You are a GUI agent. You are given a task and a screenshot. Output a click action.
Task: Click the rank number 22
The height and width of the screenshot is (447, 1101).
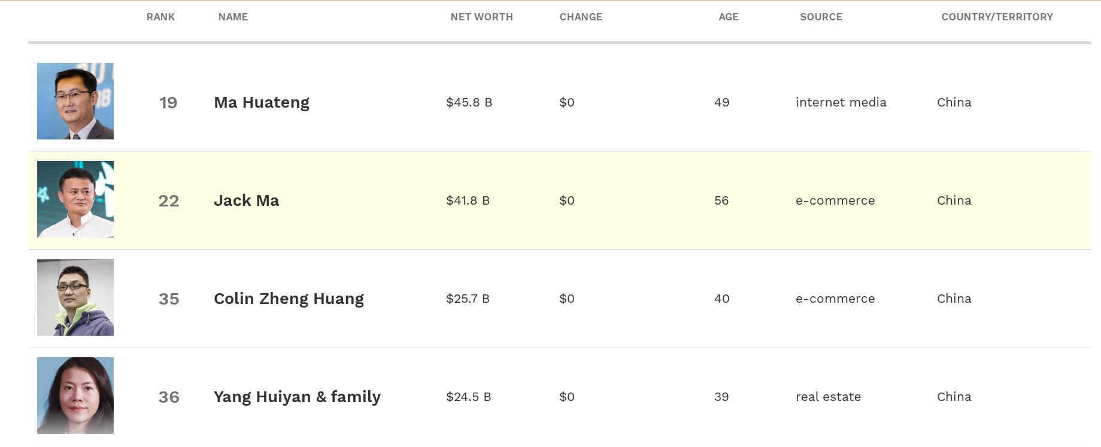(x=168, y=200)
